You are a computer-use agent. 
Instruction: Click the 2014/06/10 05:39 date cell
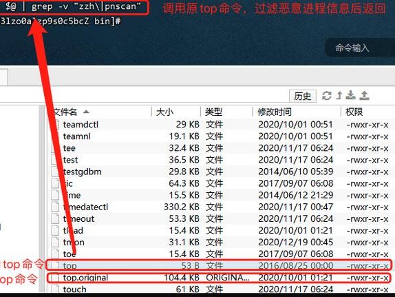(x=295, y=172)
